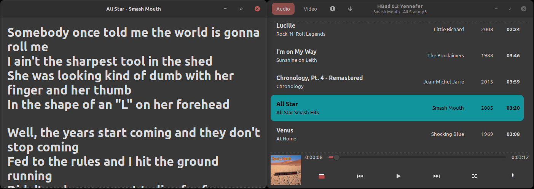Click lyric line about the "L" on her forehead
This screenshot has width=534, height=189.
pos(118,104)
